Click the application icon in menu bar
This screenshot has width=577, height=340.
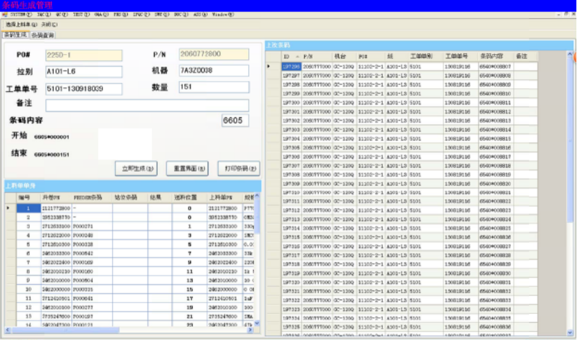click(x=5, y=15)
